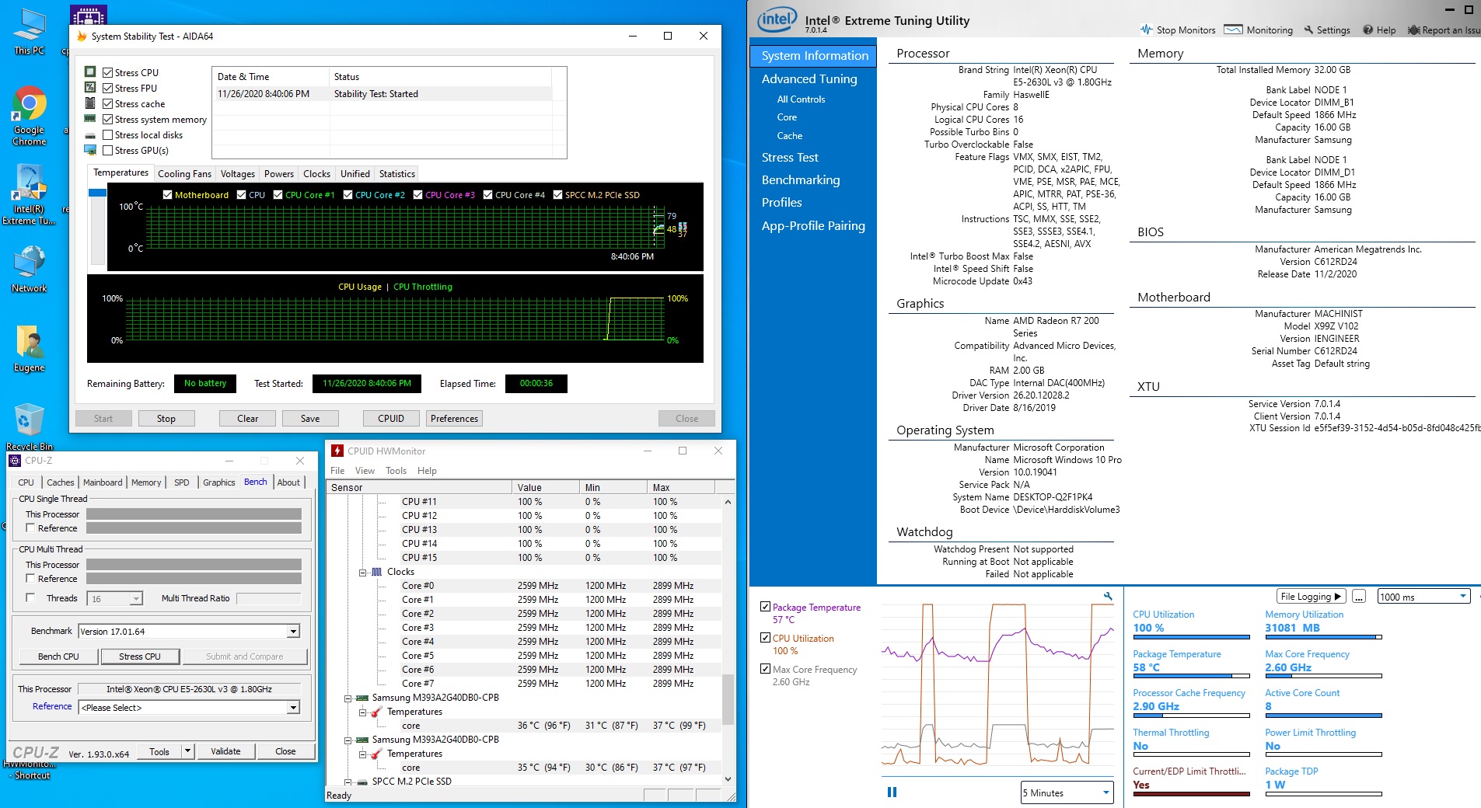Open Advanced Tuning in XTU sidebar
The image size is (1481, 808).
[x=809, y=79]
